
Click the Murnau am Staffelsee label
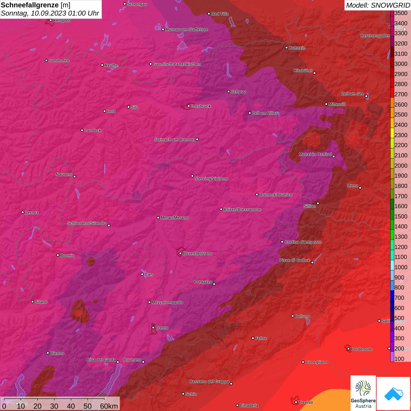coord(186,29)
